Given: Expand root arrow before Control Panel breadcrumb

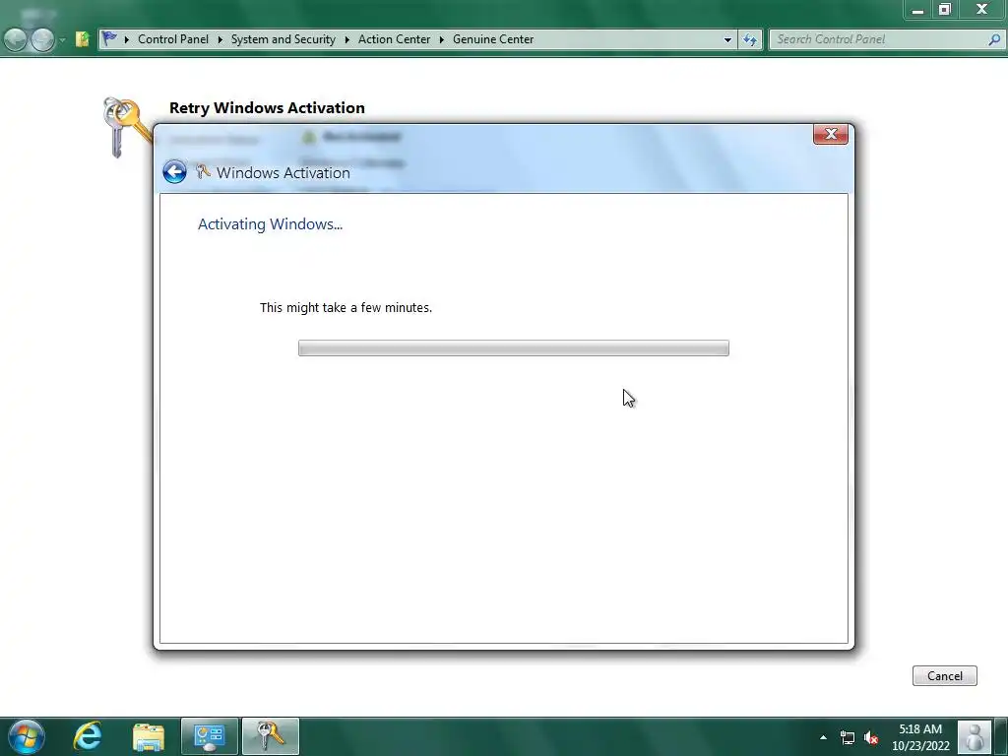Looking at the screenshot, I should pos(127,39).
